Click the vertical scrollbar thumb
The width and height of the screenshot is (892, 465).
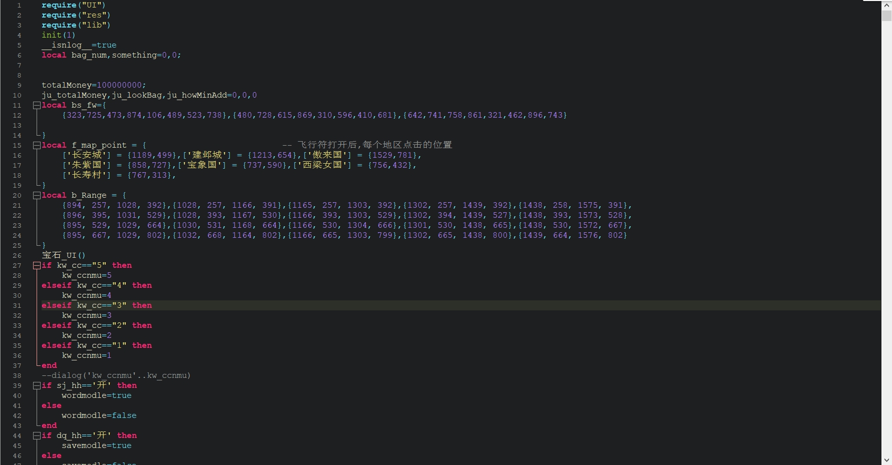pos(886,16)
